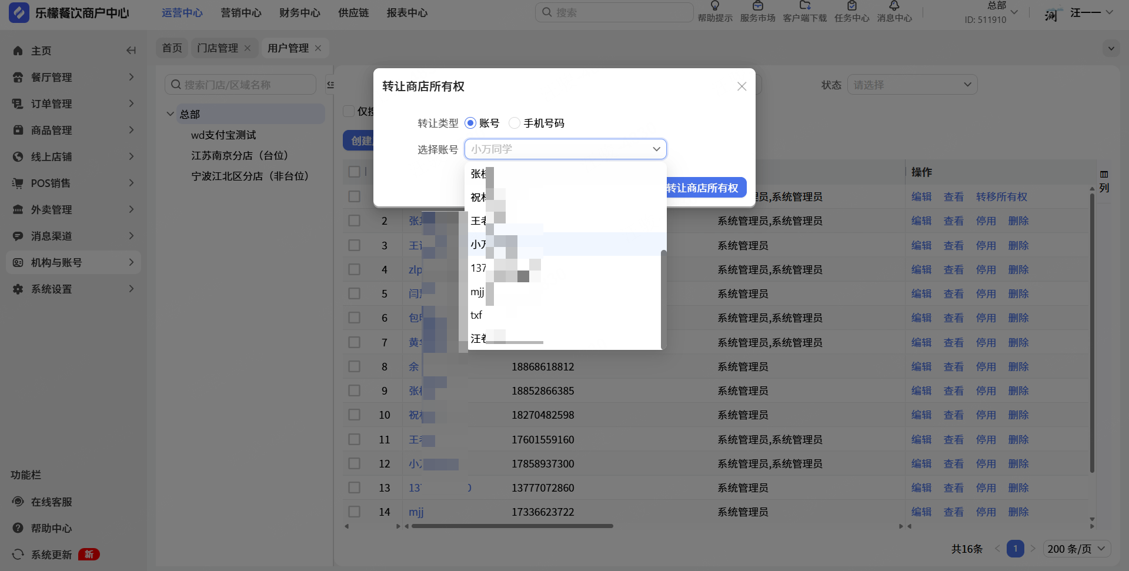Viewport: 1129px width, 571px height.
Task: Select the 手机号码 radio option
Action: (x=515, y=123)
